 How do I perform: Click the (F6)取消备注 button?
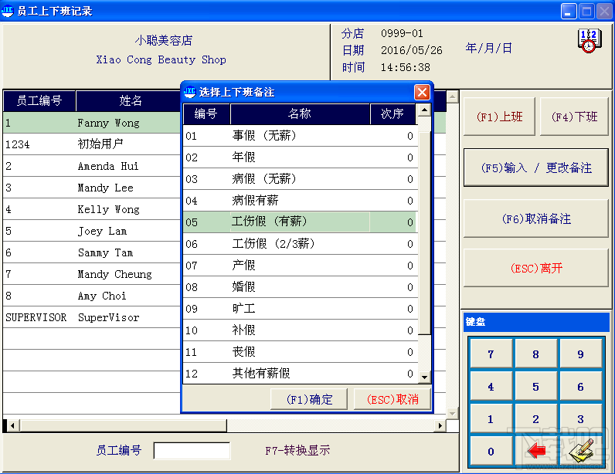pyautogui.click(x=536, y=218)
